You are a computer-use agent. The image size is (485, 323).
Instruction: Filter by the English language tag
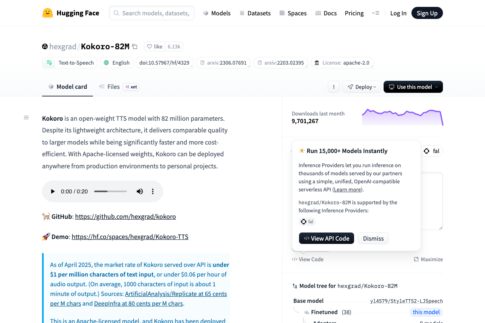point(117,63)
